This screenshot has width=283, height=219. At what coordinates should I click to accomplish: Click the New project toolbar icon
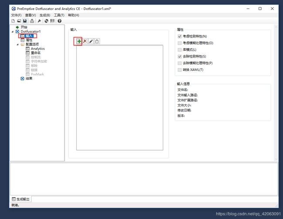click(13, 21)
